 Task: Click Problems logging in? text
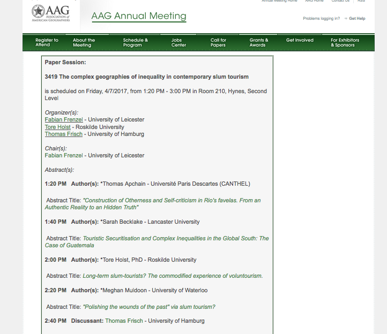(322, 19)
